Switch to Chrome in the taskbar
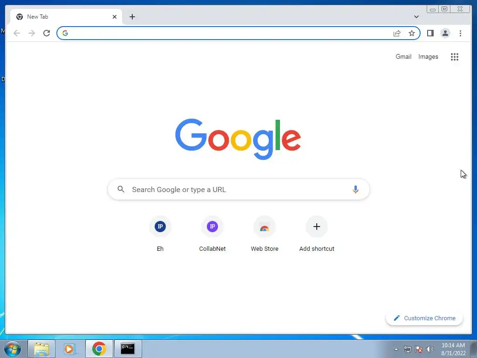This screenshot has height=358, width=477. click(99, 349)
